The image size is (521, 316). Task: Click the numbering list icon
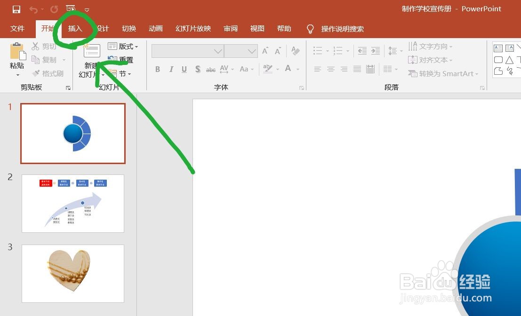pyautogui.click(x=338, y=51)
